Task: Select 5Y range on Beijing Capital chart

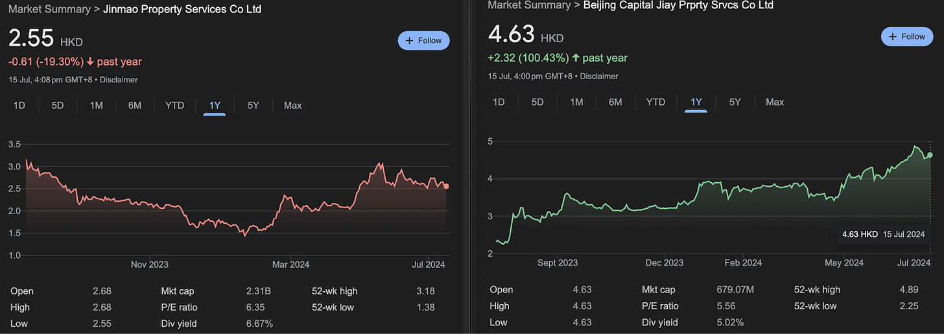Action: click(x=735, y=102)
